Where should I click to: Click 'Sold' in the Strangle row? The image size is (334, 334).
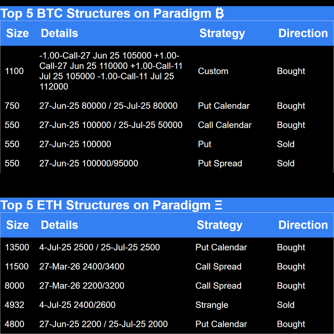[286, 305]
